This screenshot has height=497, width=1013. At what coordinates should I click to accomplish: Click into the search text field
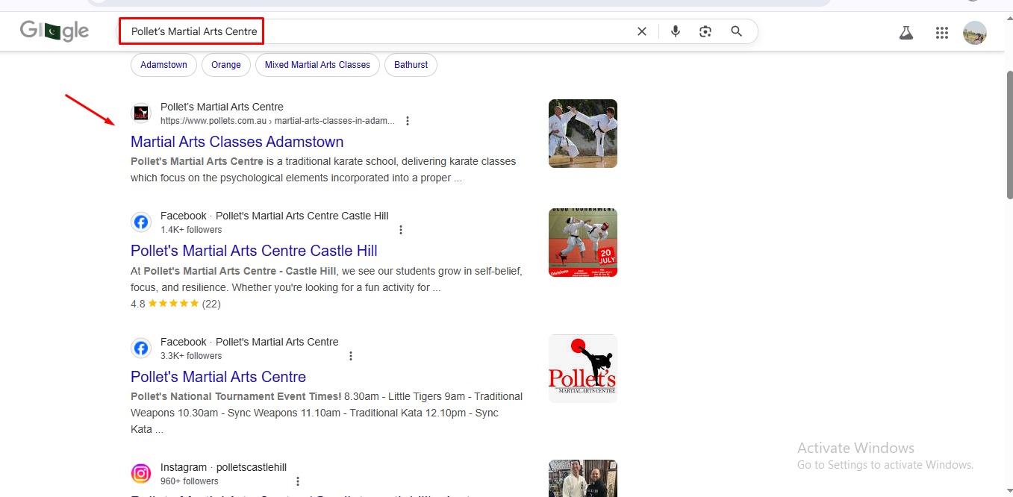[x=448, y=31]
